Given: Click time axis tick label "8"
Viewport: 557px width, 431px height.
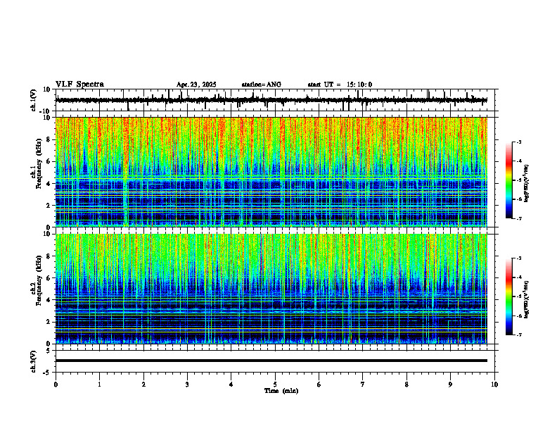Looking at the screenshot, I should click(x=406, y=385).
